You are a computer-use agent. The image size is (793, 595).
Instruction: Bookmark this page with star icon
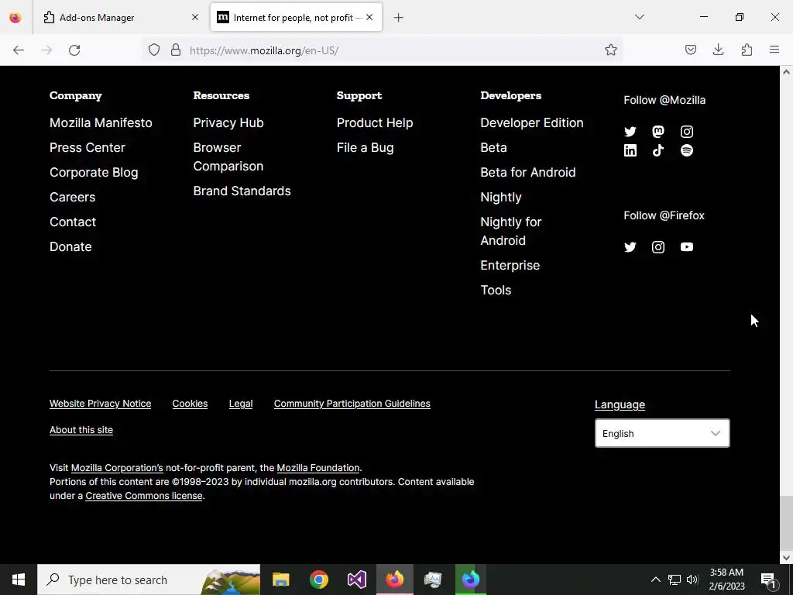pos(610,50)
